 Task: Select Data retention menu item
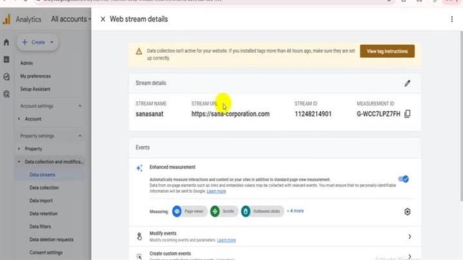(43, 214)
